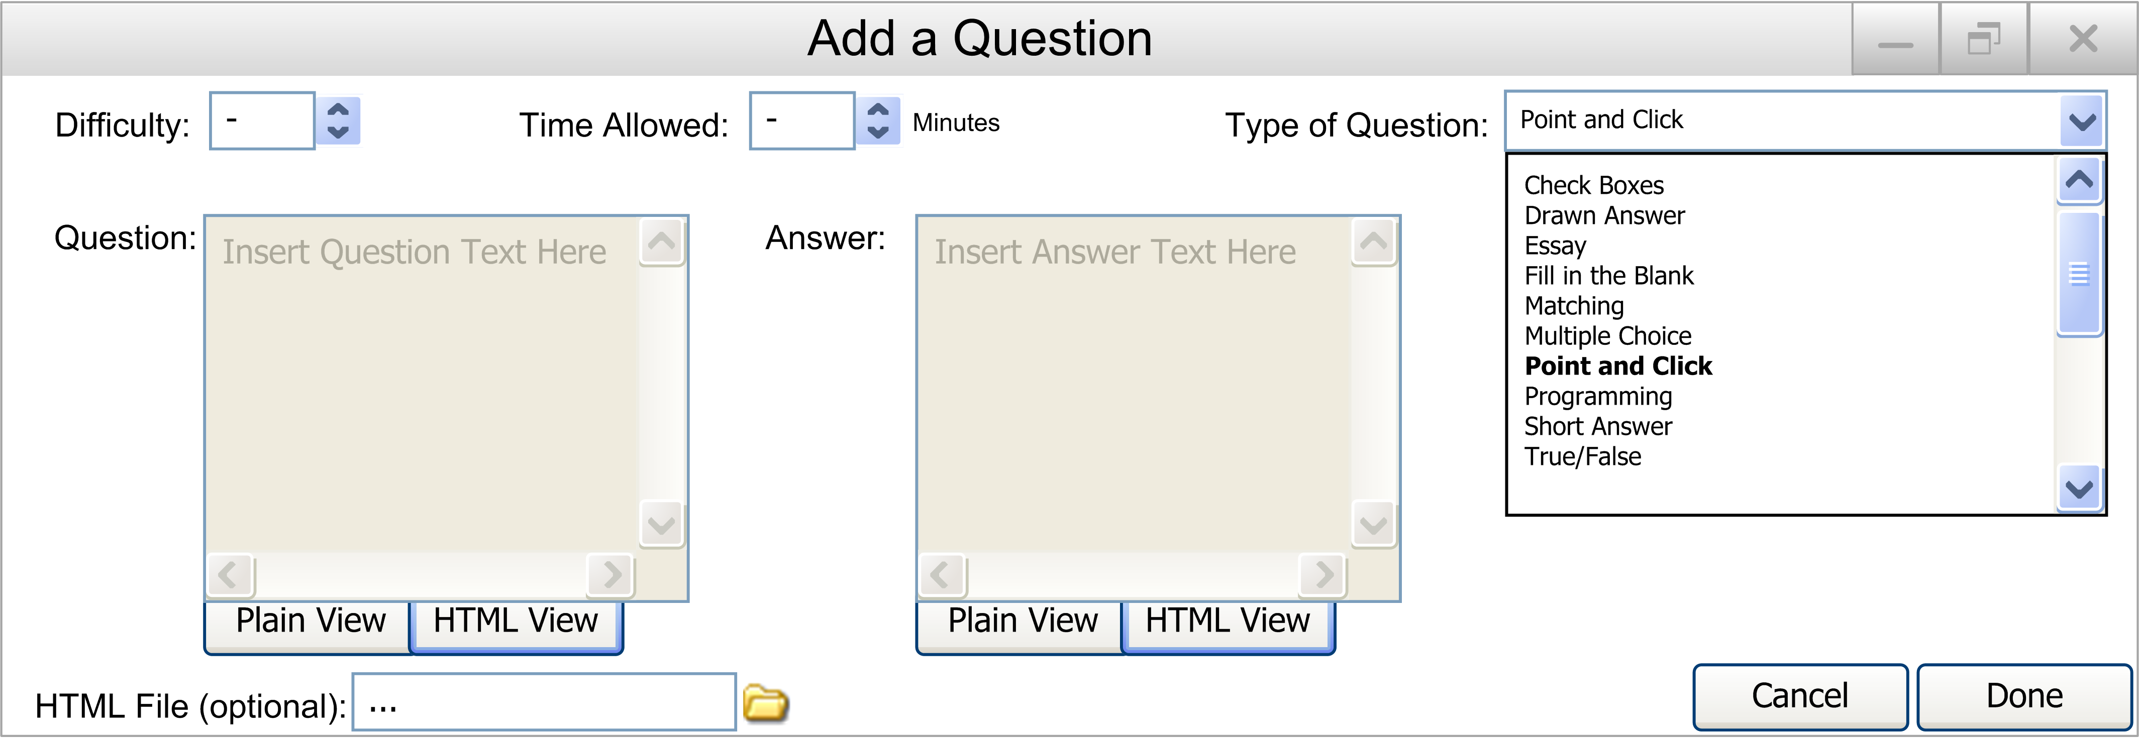The width and height of the screenshot is (2139, 738).
Task: Click the Answer box scroll-right arrow
Action: [x=1323, y=575]
